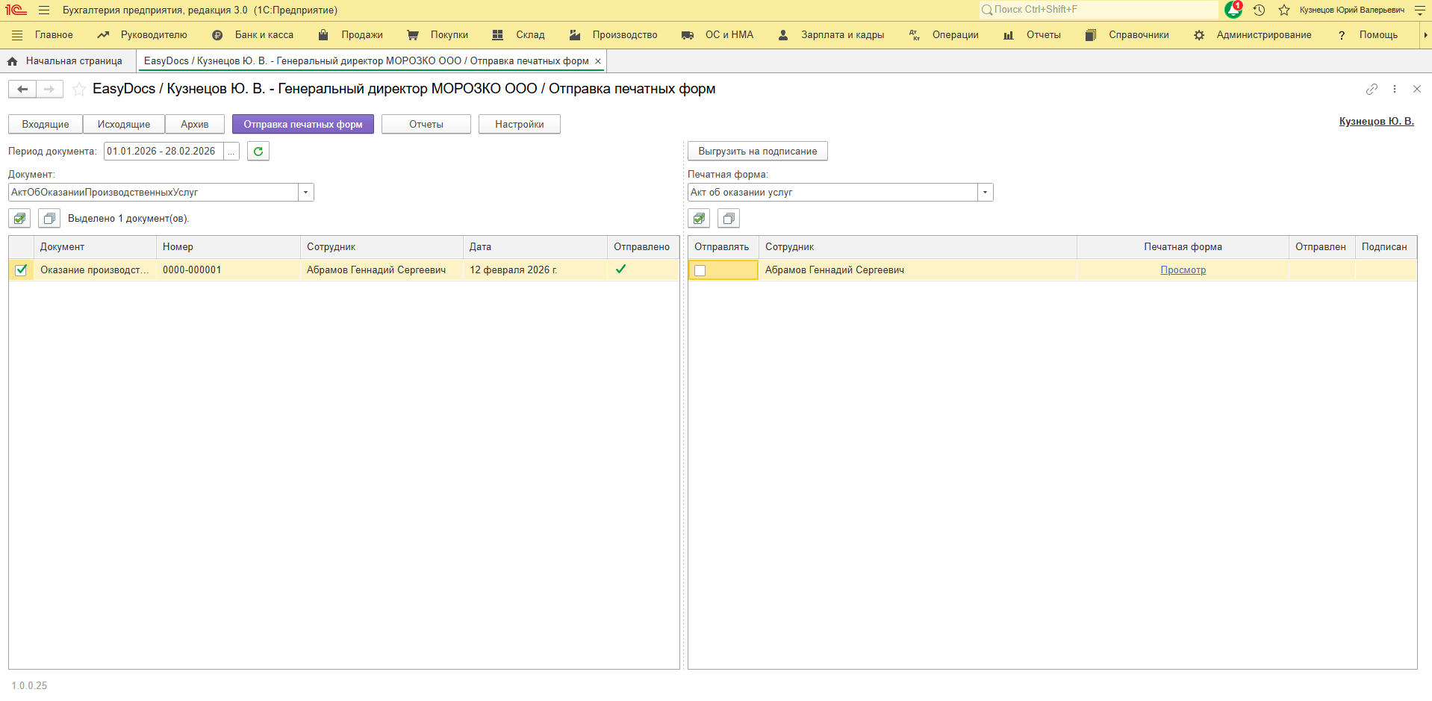Uncheck the document row 0000-000001 checkbox

[x=21, y=270]
